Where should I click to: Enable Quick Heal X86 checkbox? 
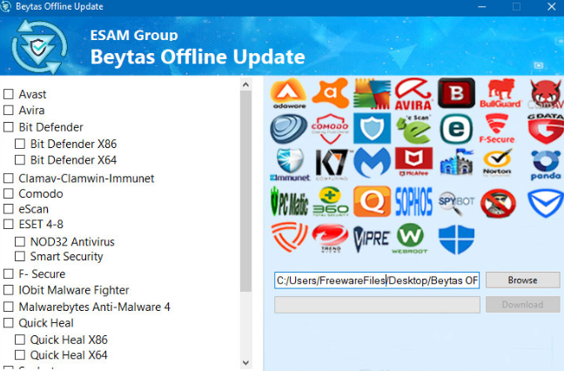tap(20, 340)
